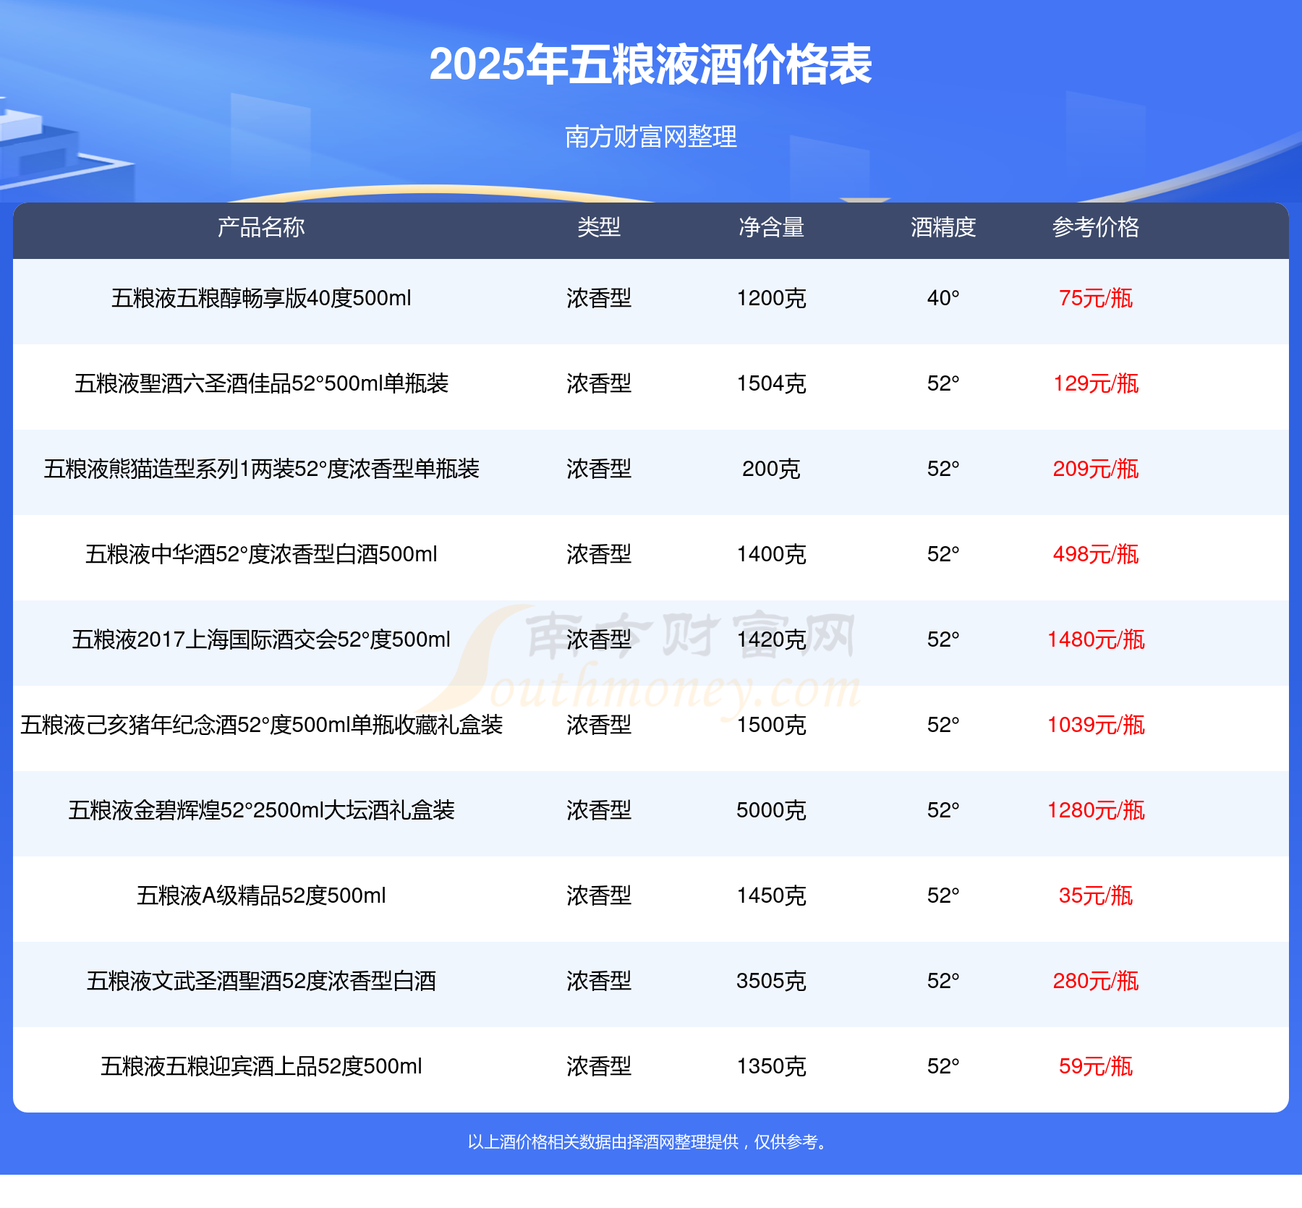The width and height of the screenshot is (1302, 1208).
Task: Select 五粮液金碧辉煌52°2500ml大坛酒礼盒装 name
Action: 261,810
